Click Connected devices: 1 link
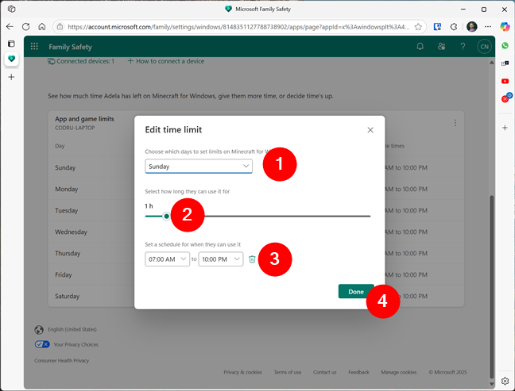 point(81,61)
